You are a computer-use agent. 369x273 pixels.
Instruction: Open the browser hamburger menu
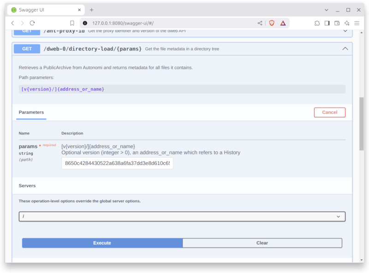point(356,23)
